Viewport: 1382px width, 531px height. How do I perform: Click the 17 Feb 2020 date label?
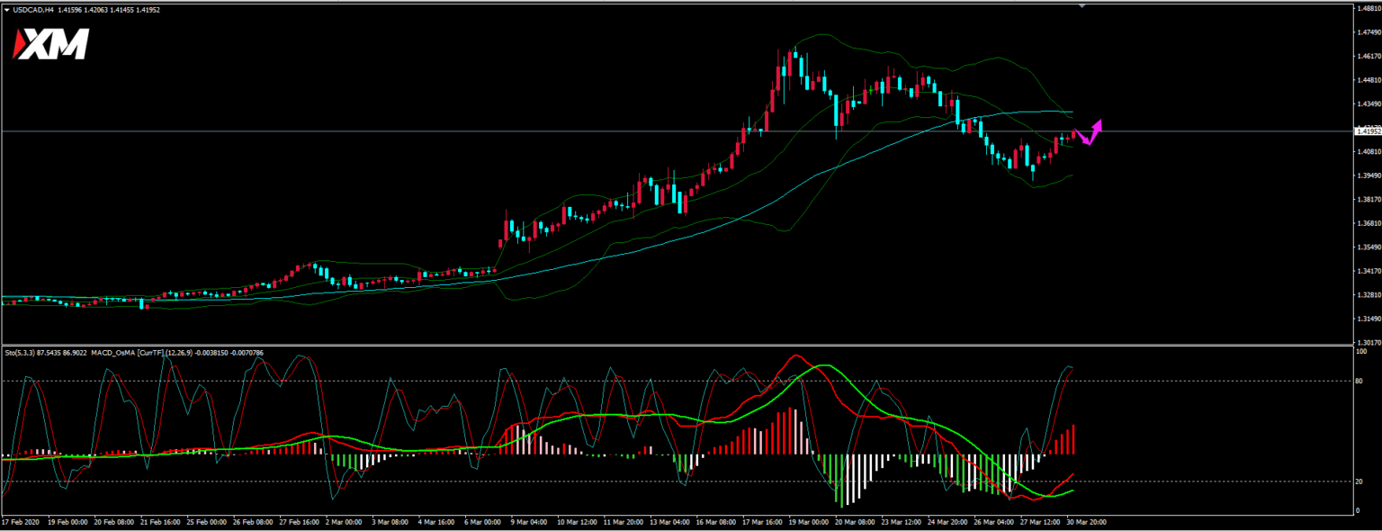point(22,521)
